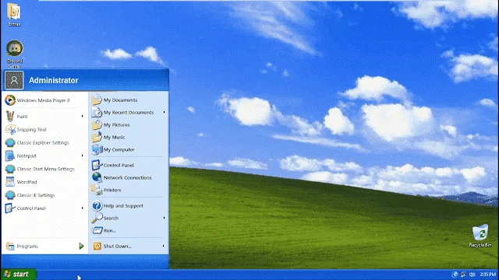Screen dimensions: 499x280
Task: Open Classic IE Settings icon
Action: [x=10, y=195]
